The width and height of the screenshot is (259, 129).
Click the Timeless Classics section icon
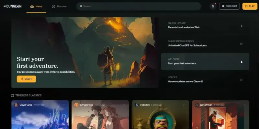click(13, 95)
